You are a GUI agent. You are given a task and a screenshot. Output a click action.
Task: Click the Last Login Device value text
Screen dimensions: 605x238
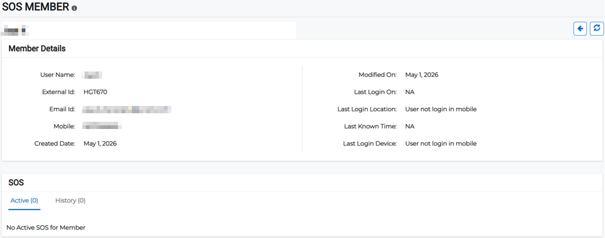tap(441, 144)
